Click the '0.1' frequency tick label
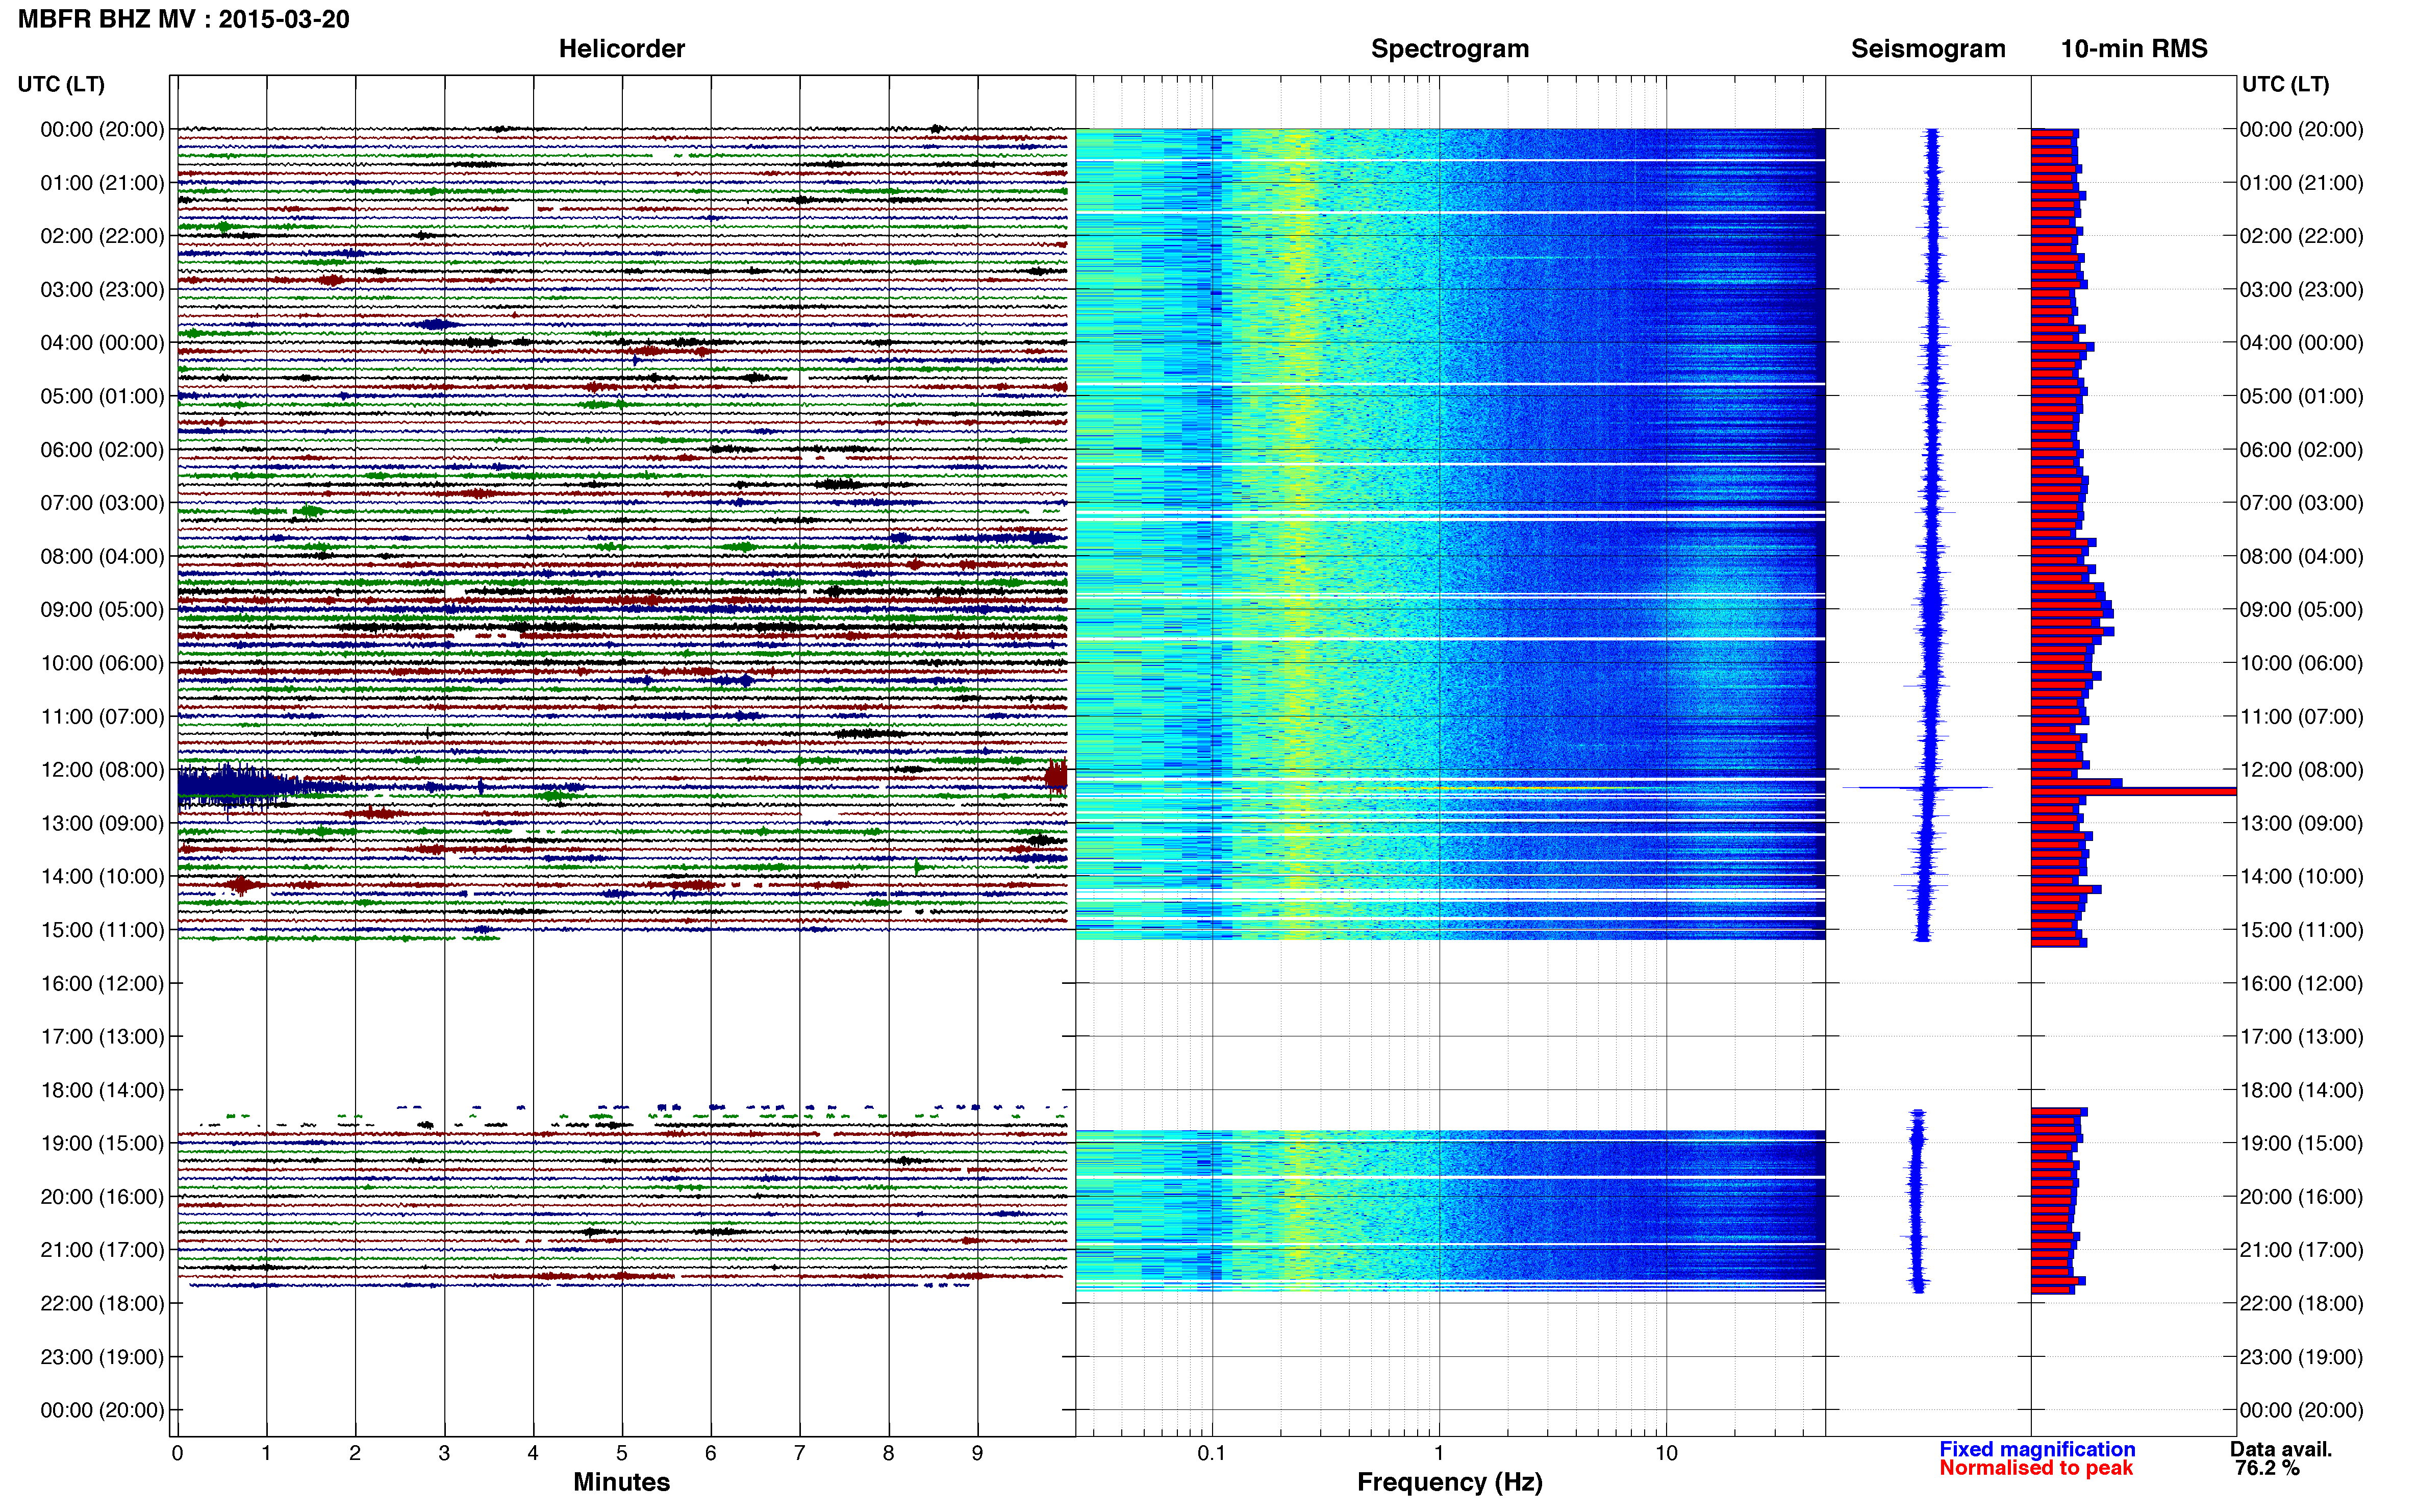This screenshot has height=1512, width=2418. click(1212, 1453)
